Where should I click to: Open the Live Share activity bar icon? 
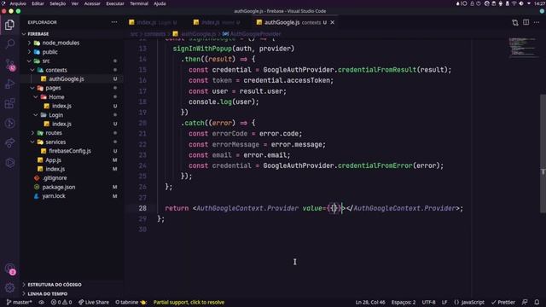click(9, 142)
